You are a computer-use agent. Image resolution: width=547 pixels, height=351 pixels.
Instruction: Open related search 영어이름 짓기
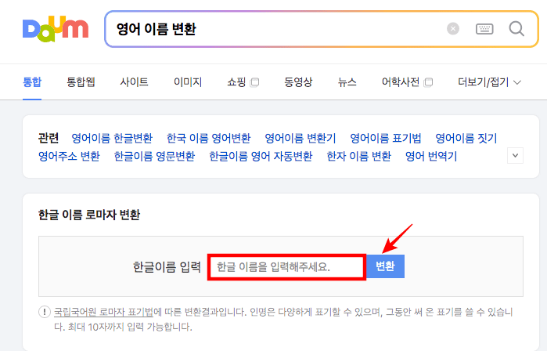tap(466, 139)
